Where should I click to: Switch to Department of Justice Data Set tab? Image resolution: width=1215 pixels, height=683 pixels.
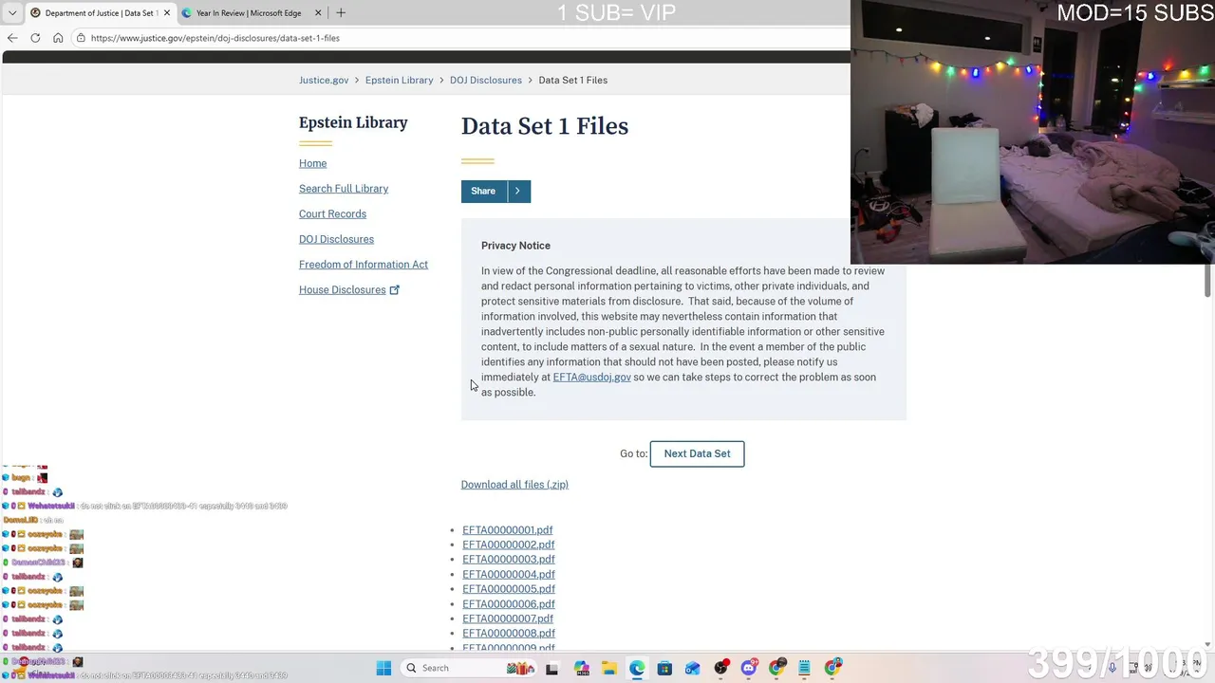(100, 13)
